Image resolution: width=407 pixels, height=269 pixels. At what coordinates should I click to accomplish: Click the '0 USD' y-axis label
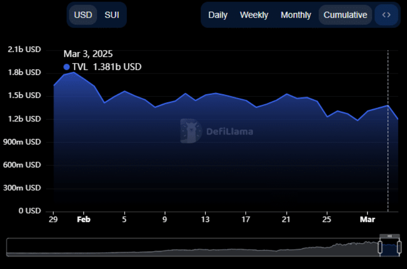pos(30,211)
